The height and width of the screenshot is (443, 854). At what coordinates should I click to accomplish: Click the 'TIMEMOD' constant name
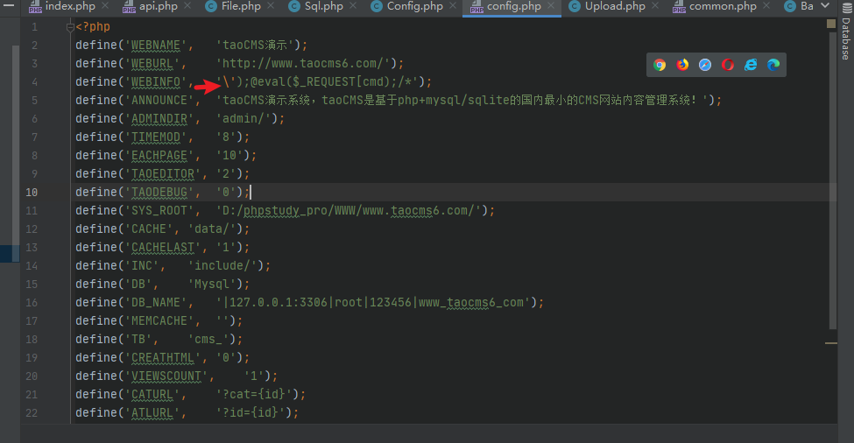pyautogui.click(x=156, y=137)
